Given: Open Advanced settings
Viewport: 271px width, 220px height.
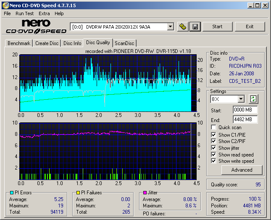Looking at the screenshot, I should (242, 170).
